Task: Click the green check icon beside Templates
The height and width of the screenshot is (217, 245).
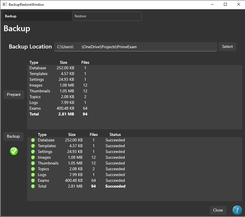Action: (33, 146)
